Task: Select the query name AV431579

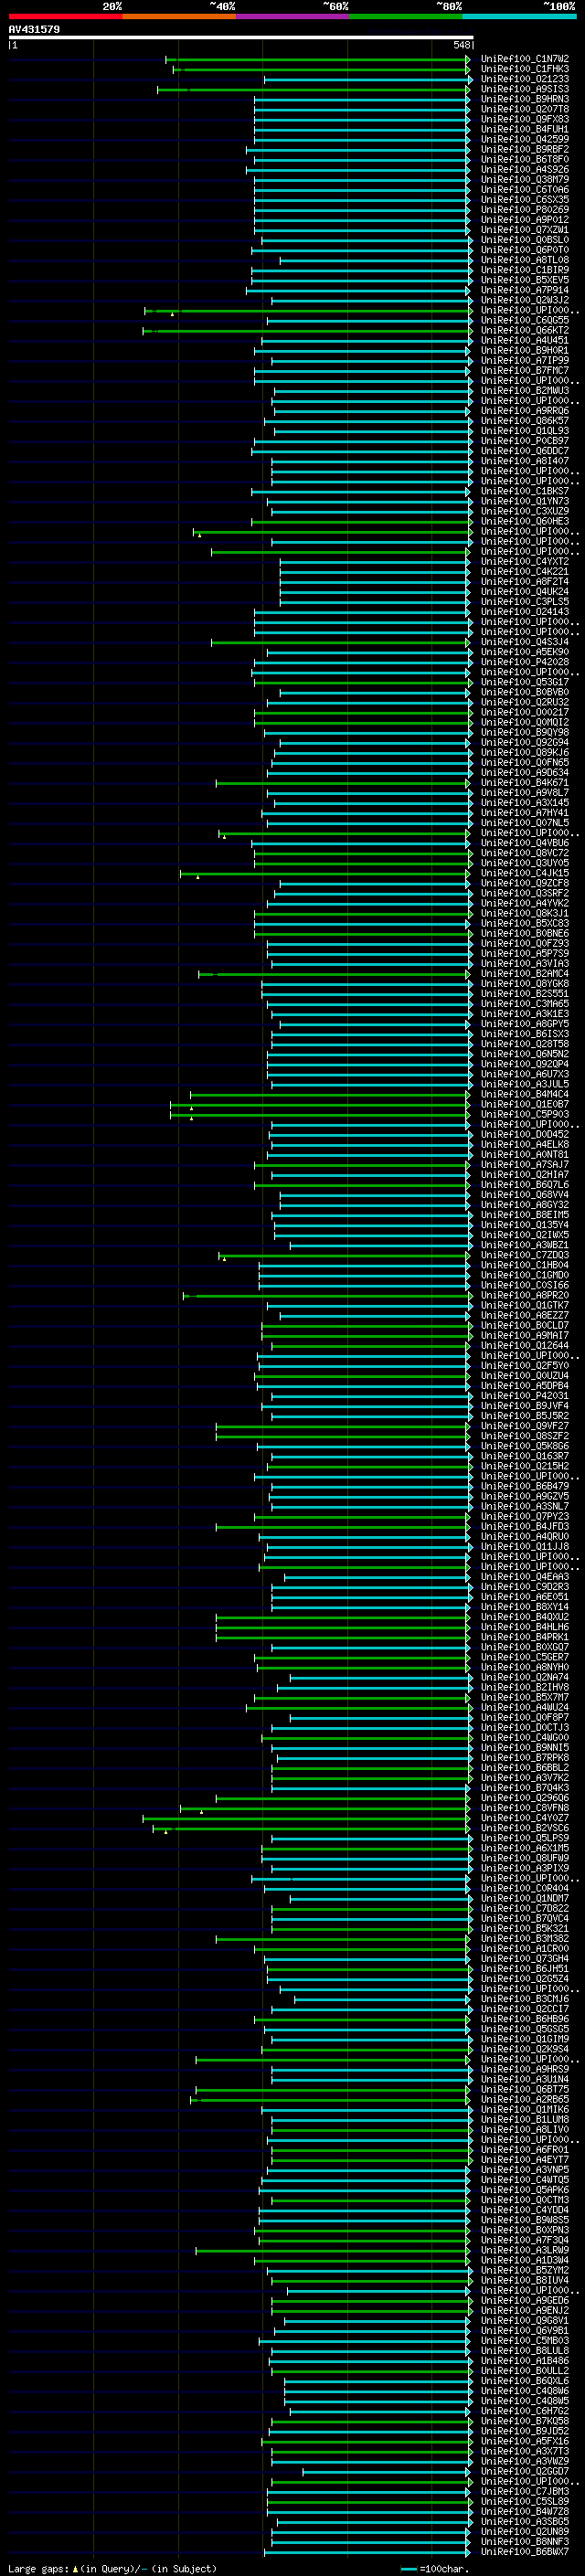Action: coord(34,29)
